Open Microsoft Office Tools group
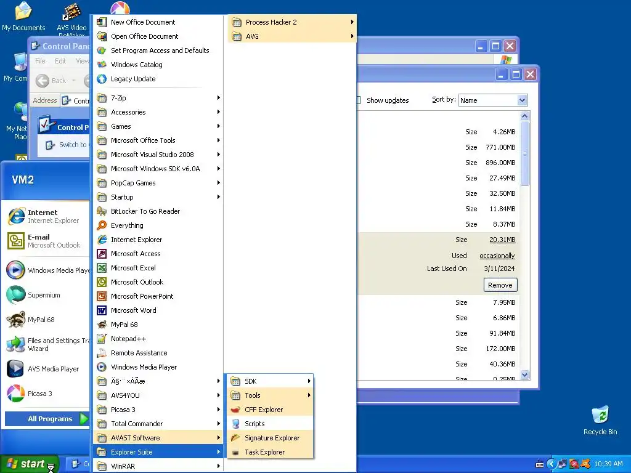This screenshot has width=631, height=473. 158,140
